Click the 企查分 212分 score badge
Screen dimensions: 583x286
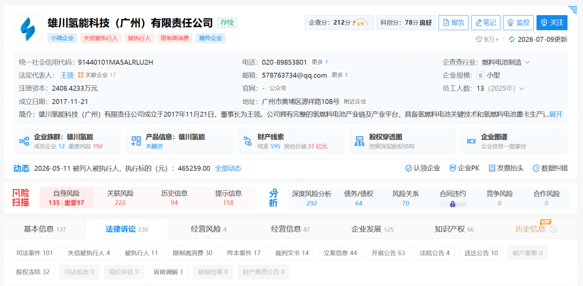point(338,23)
